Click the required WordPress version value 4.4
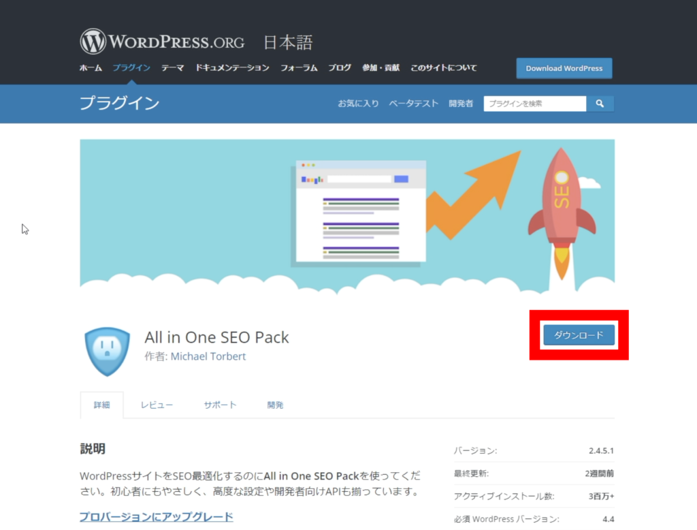The height and width of the screenshot is (530, 697). [608, 519]
